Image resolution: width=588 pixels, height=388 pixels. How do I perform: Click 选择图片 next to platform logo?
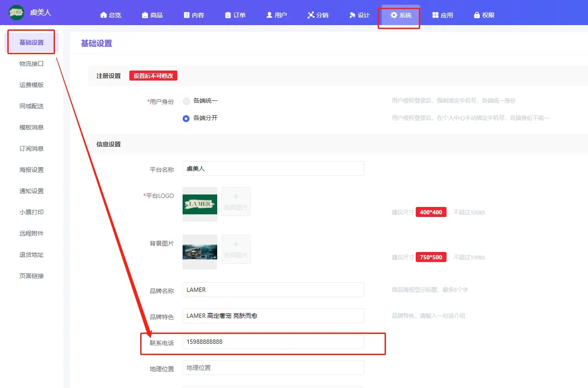coord(236,202)
